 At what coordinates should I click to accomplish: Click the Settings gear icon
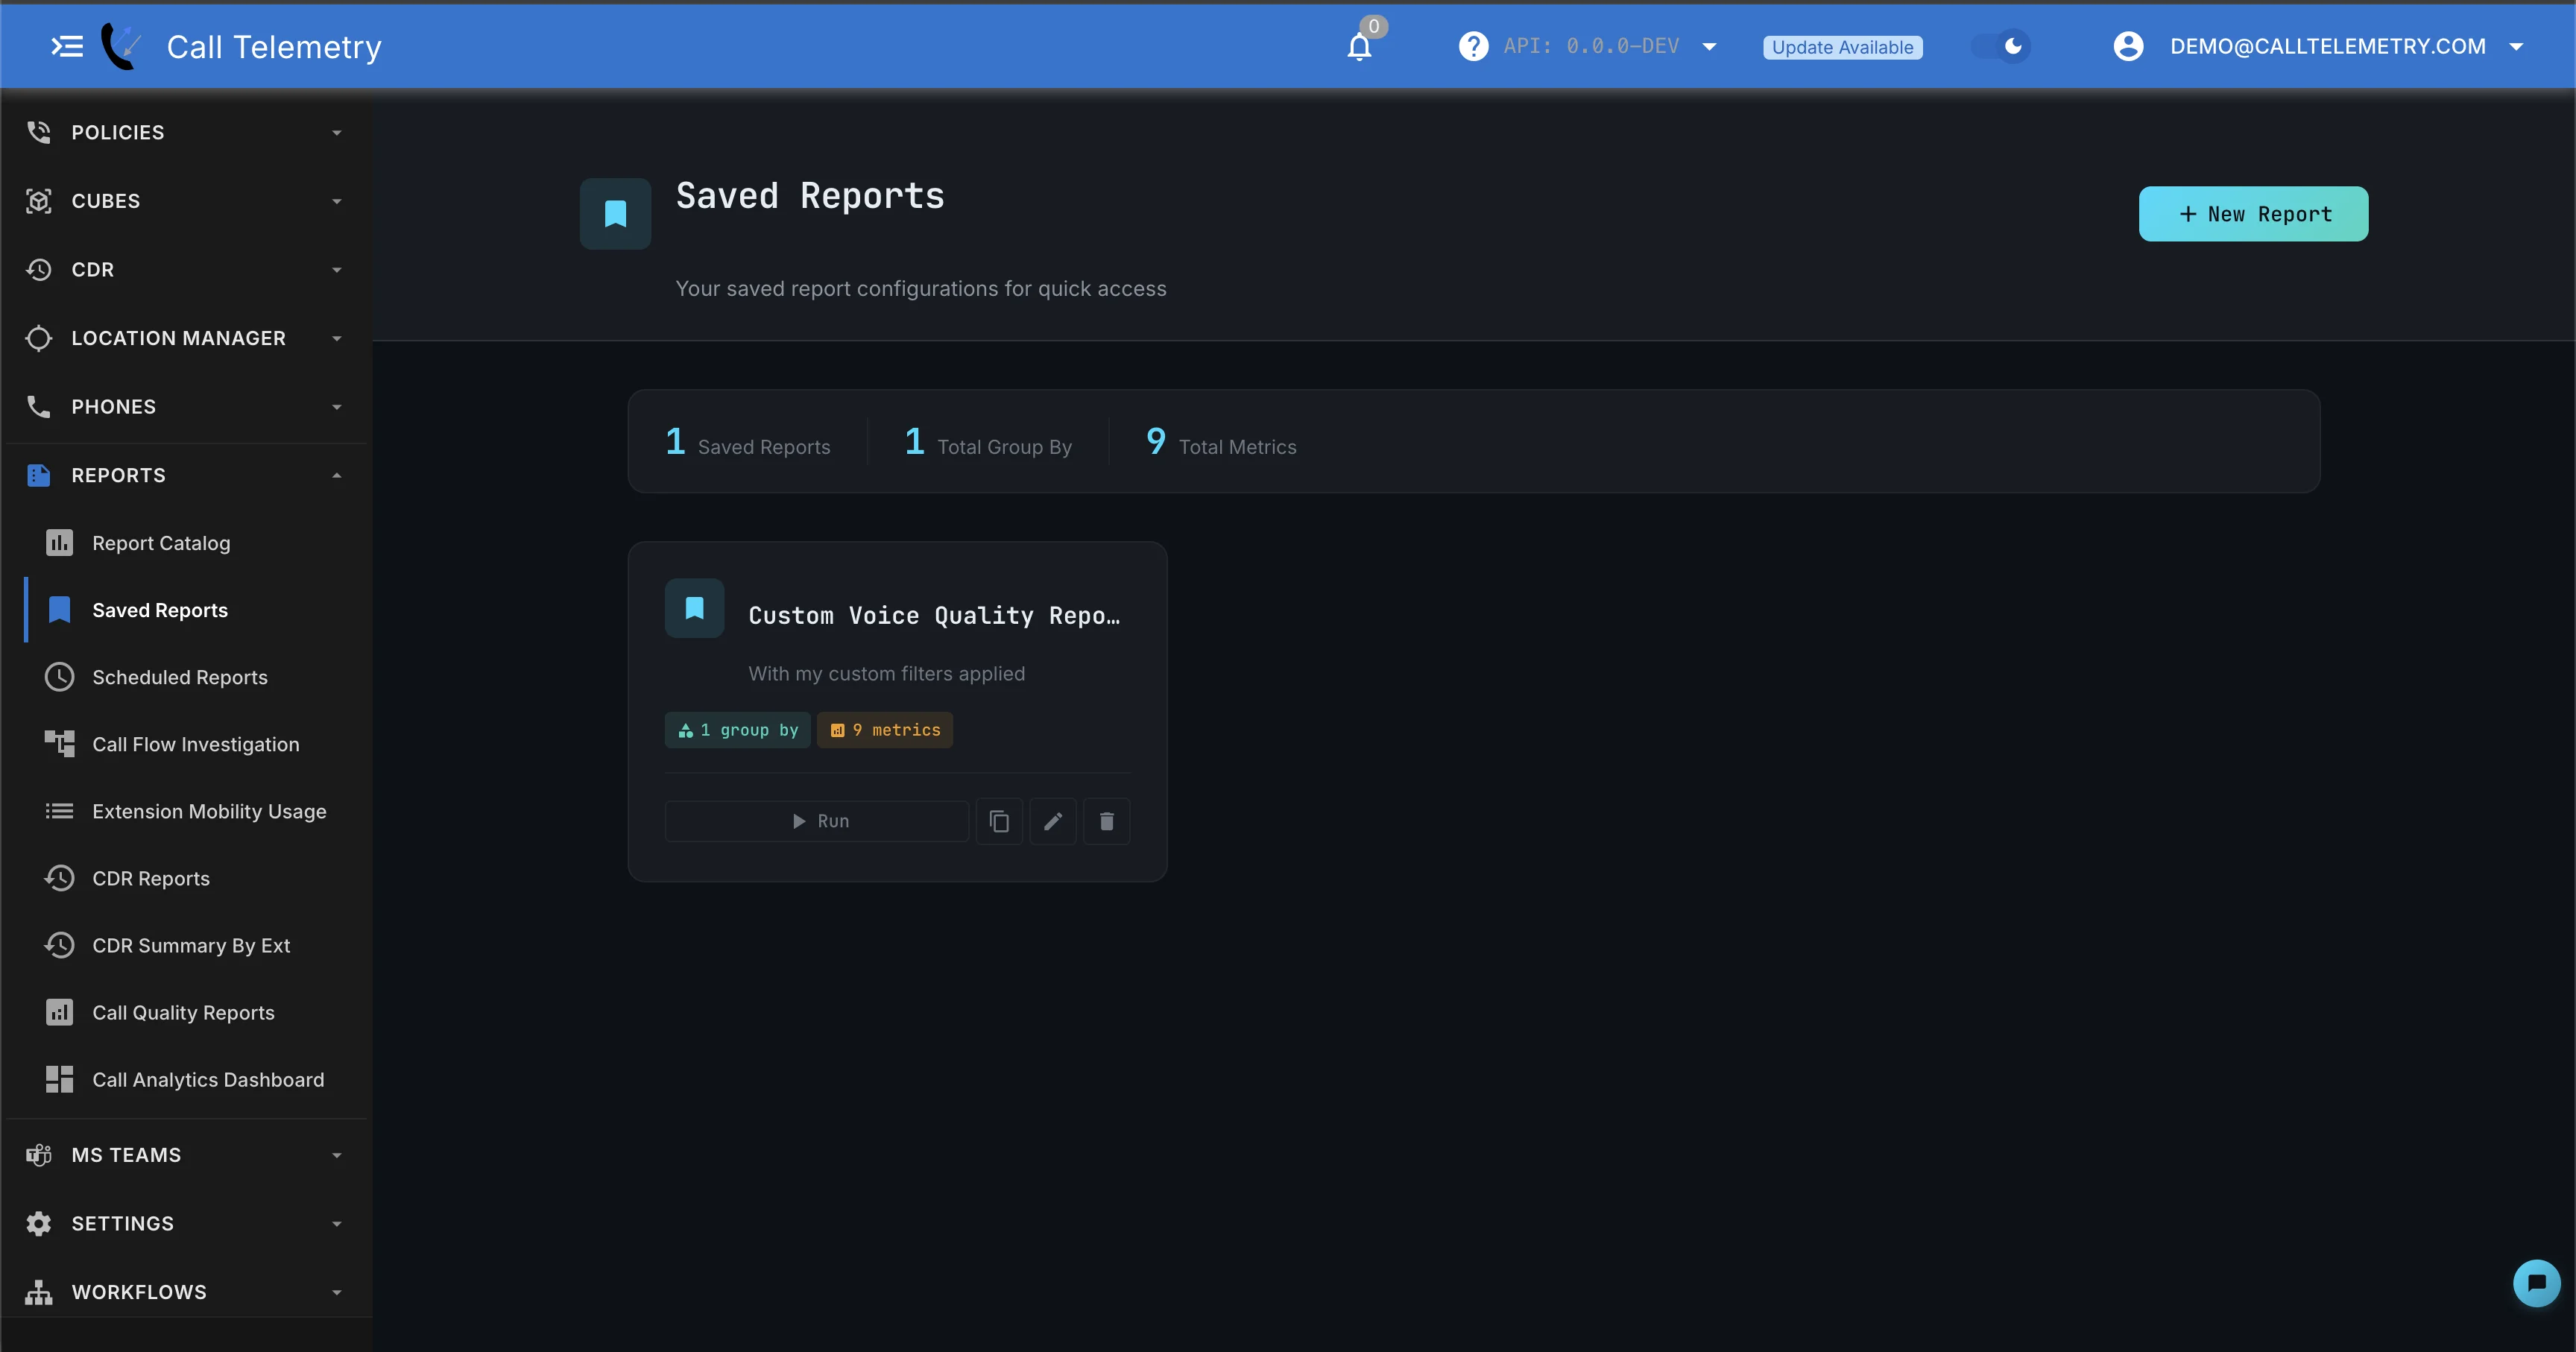click(39, 1224)
